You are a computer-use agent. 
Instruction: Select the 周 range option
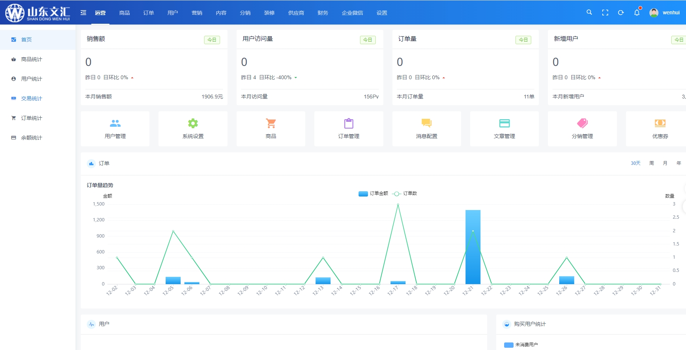point(652,163)
